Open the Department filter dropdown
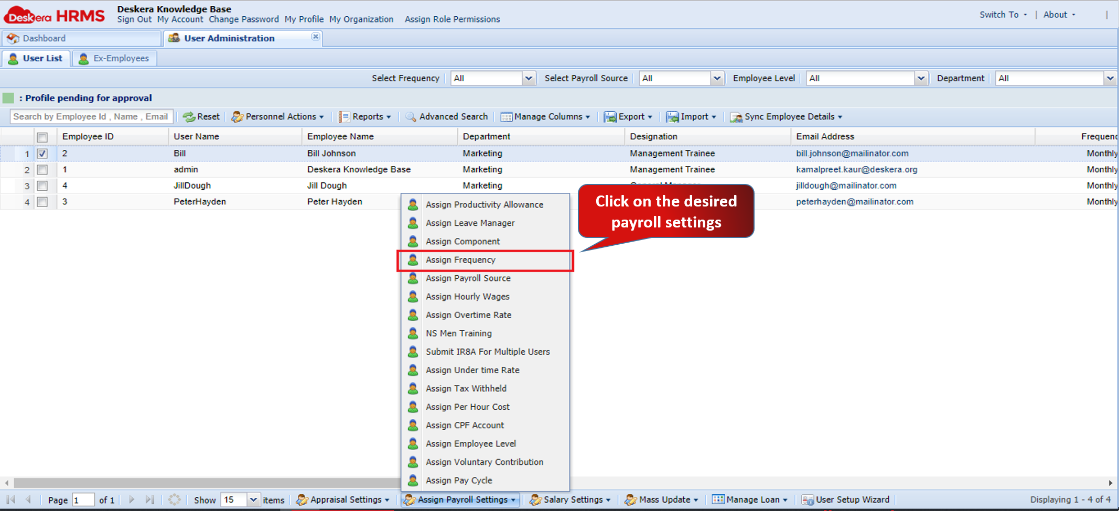The image size is (1119, 511). point(1110,78)
